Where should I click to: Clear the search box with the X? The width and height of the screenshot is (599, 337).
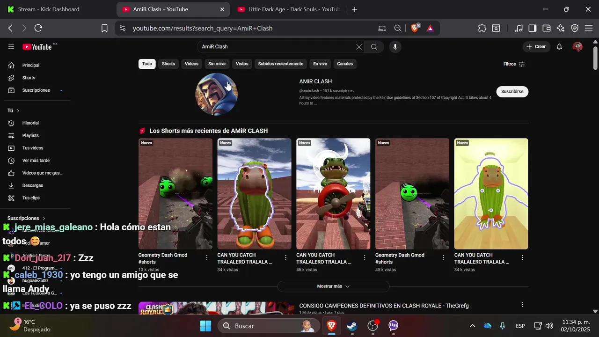click(x=359, y=47)
